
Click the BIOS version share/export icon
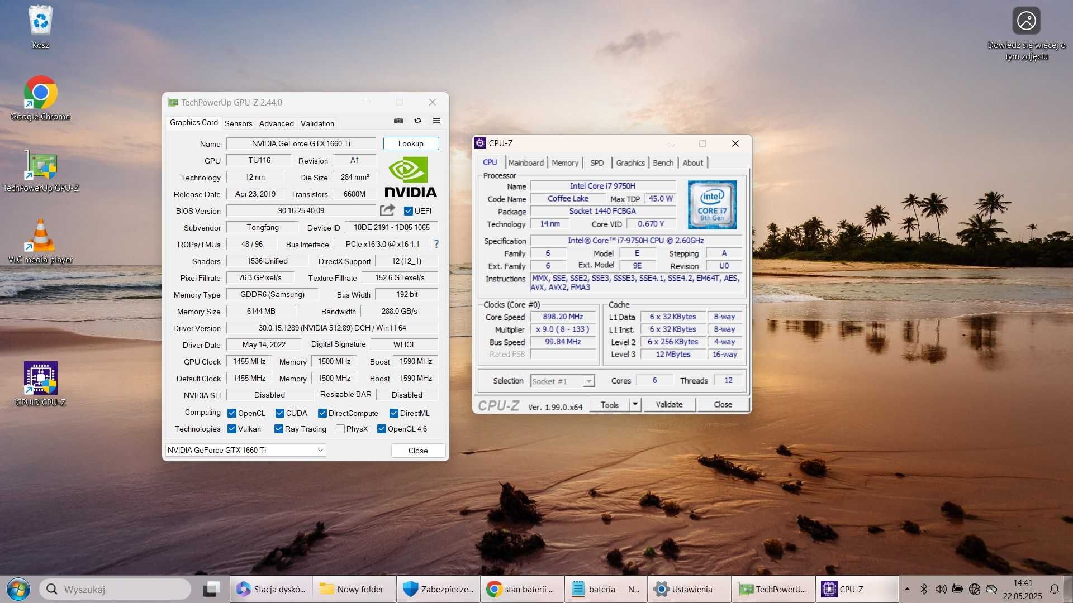387,210
